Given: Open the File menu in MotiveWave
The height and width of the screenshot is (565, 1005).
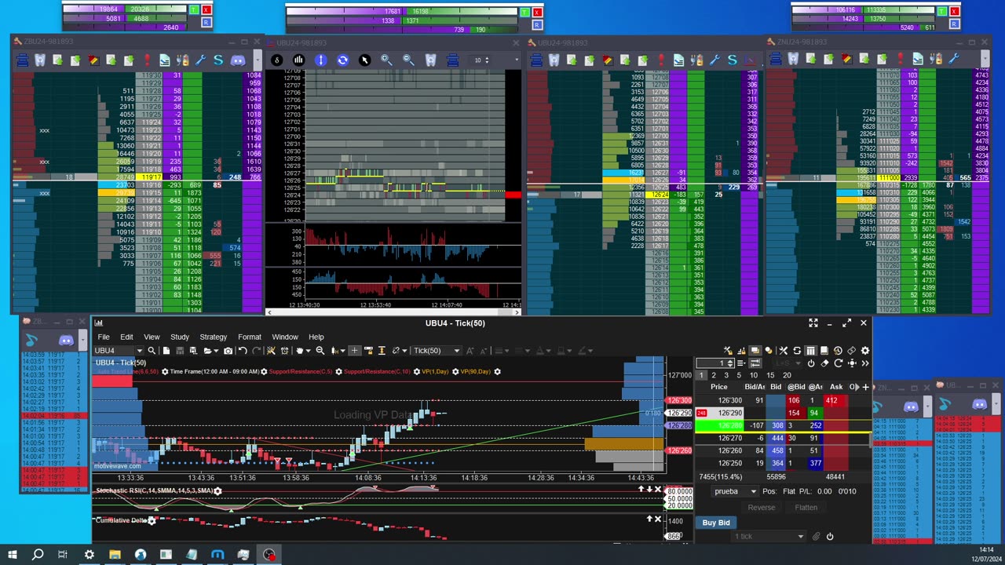Looking at the screenshot, I should pyautogui.click(x=104, y=337).
